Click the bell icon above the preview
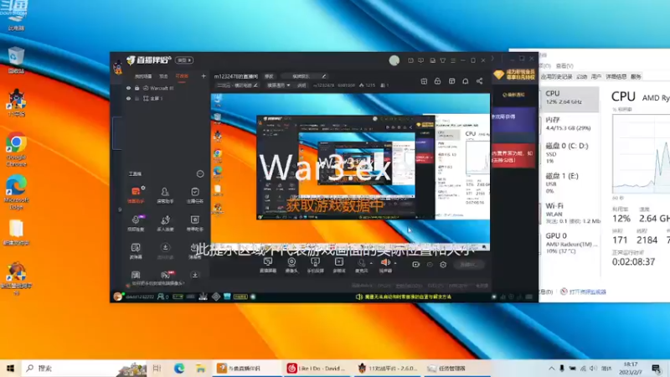 [x=466, y=80]
